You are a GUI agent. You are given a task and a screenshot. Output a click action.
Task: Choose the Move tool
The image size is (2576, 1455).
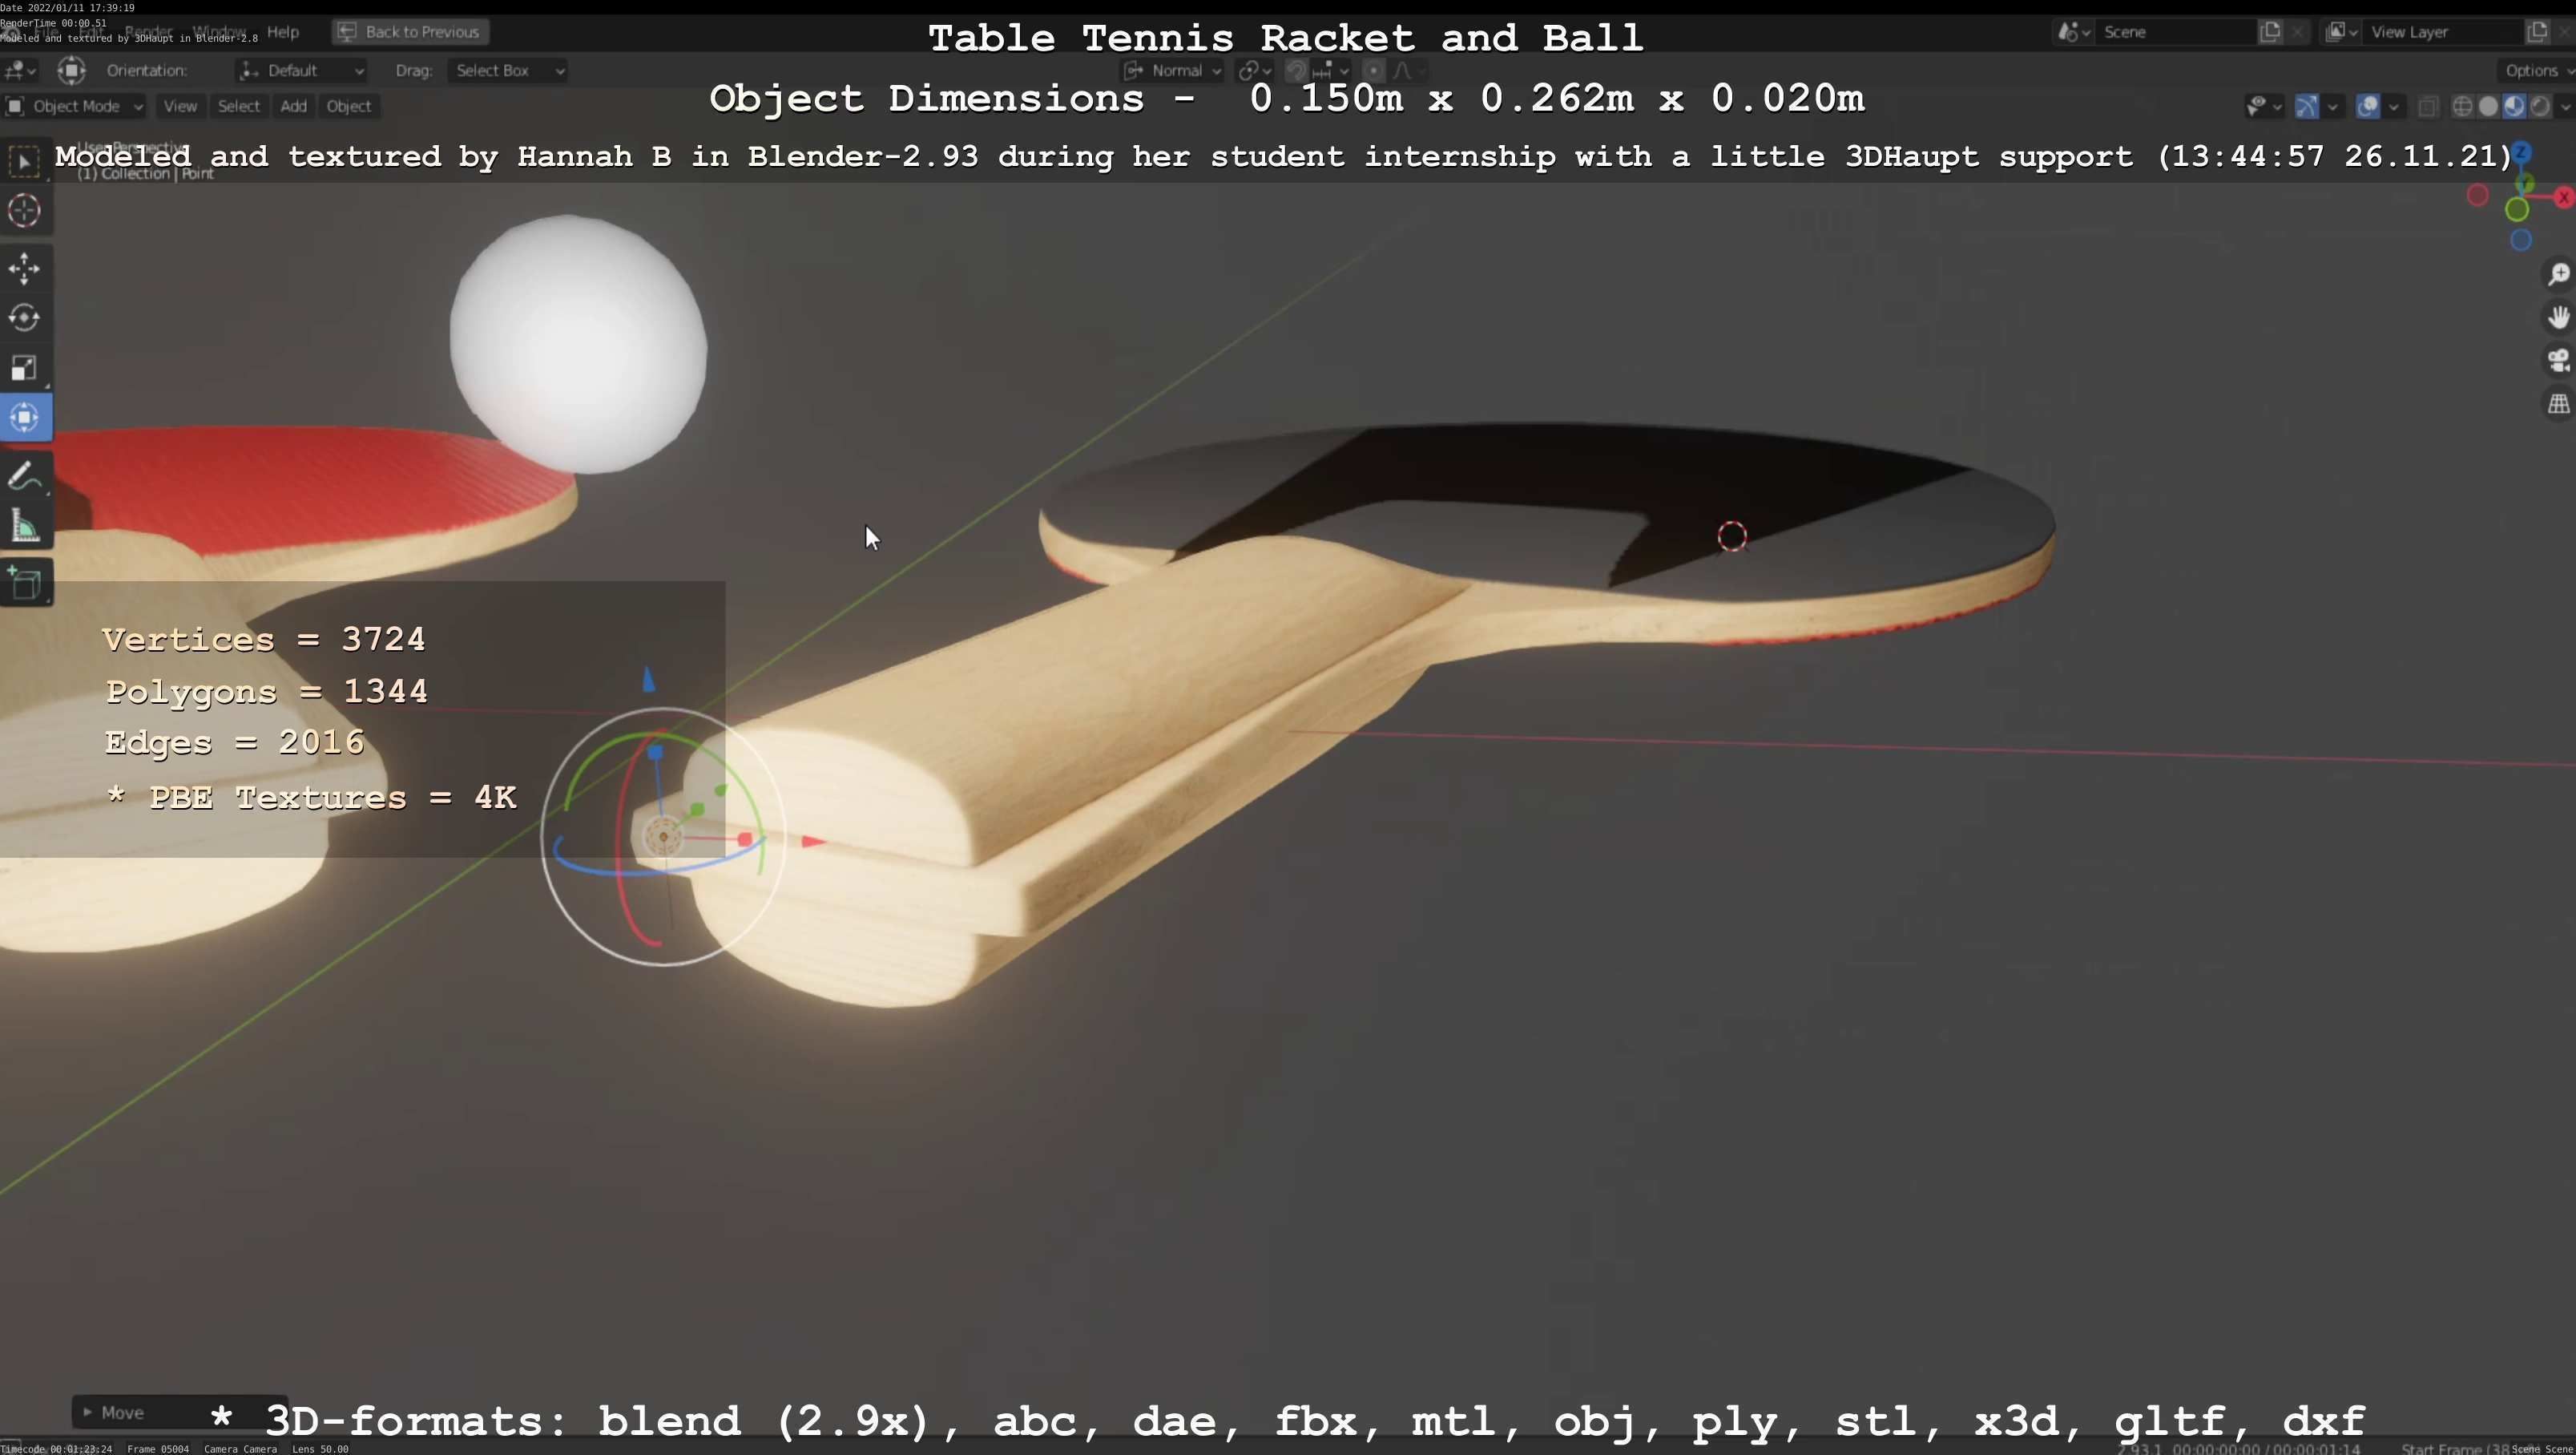point(25,269)
